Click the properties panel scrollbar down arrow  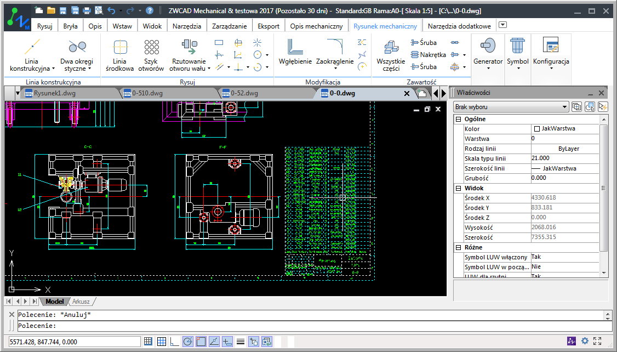click(604, 272)
